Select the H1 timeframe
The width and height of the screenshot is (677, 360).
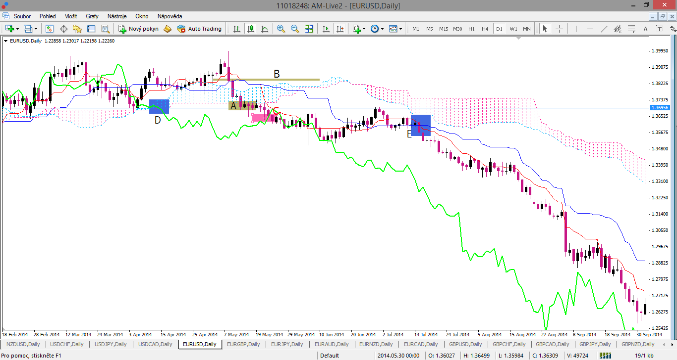point(471,29)
